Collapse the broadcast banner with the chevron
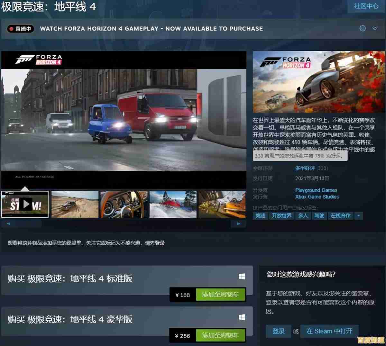The height and width of the screenshot is (346, 386). pos(374,29)
